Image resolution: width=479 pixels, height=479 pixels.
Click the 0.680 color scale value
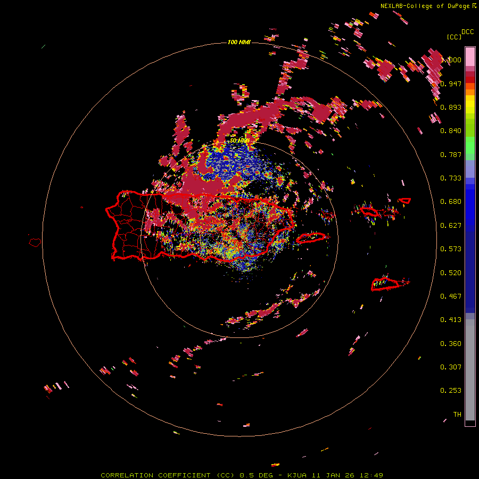[451, 201]
